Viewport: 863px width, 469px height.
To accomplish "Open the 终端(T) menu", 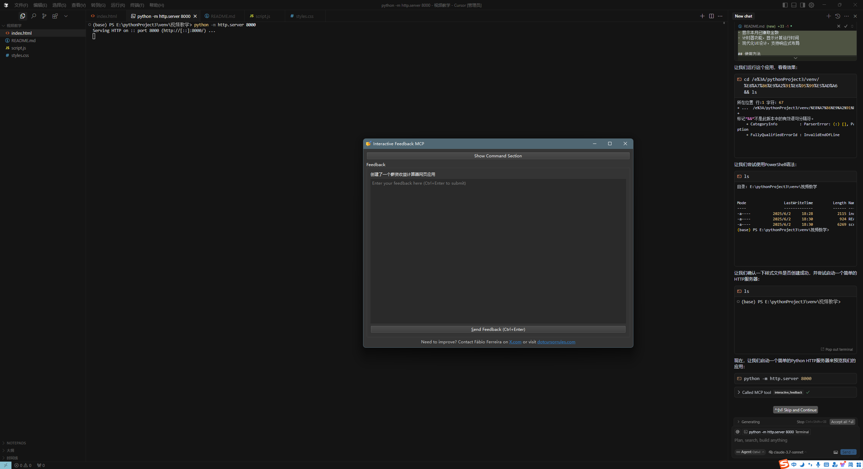I will tap(137, 5).
